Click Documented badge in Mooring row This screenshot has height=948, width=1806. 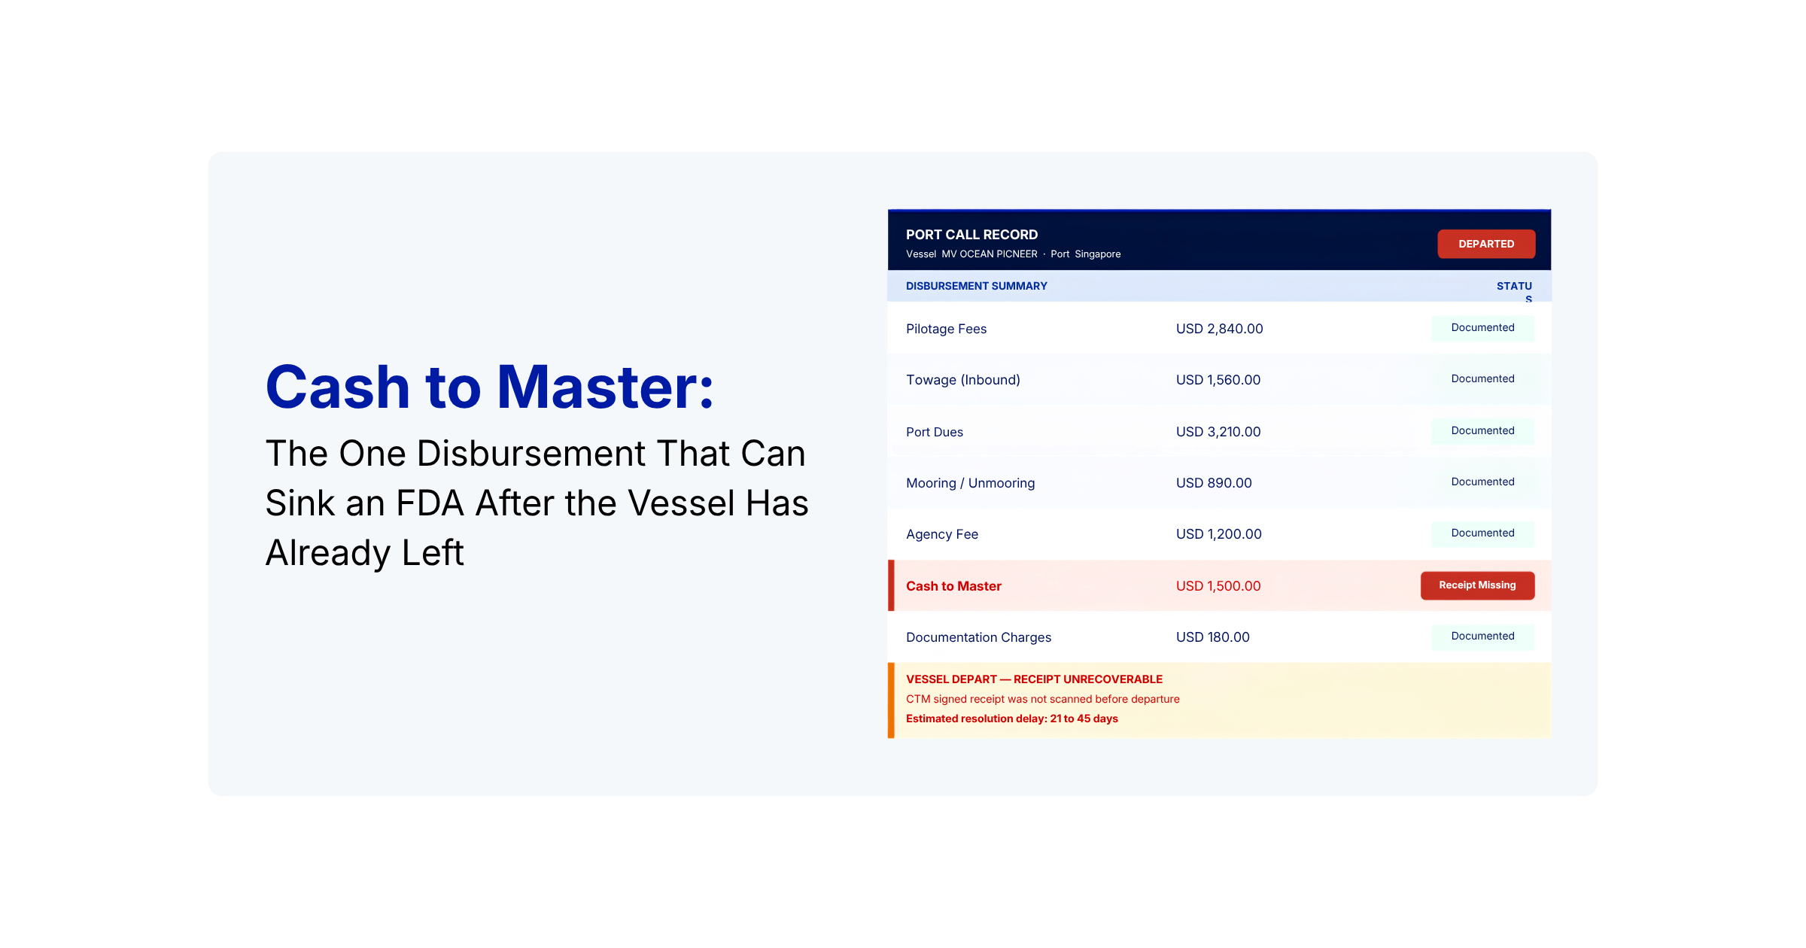(1482, 482)
